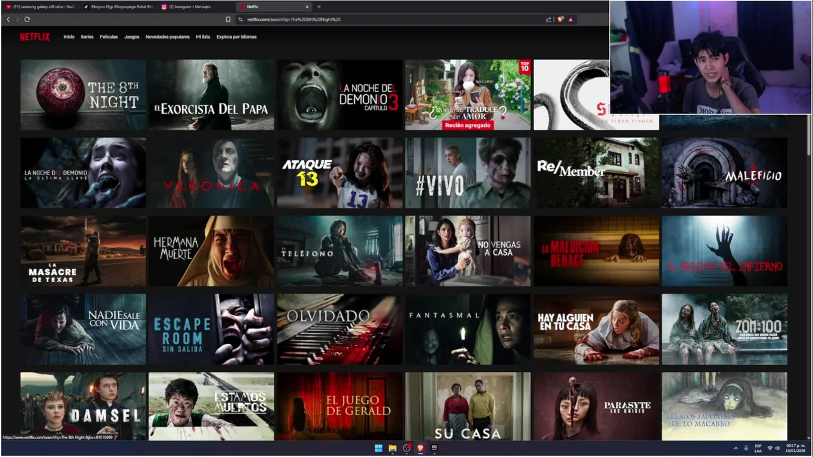Bookmark this page with the bookmark icon
Viewport: 813px width, 457px height.
pyautogui.click(x=228, y=20)
